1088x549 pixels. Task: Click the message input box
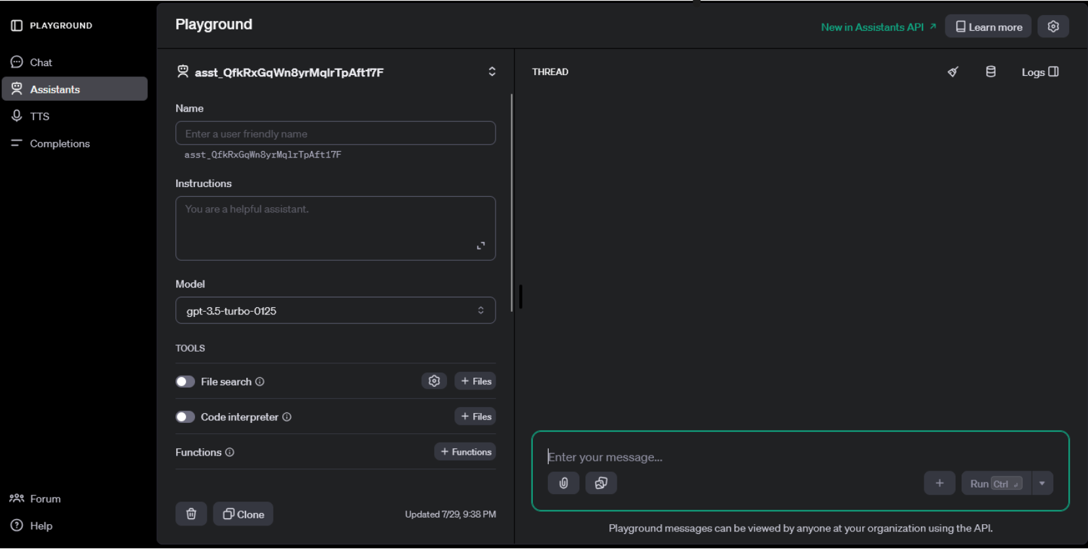click(x=800, y=457)
